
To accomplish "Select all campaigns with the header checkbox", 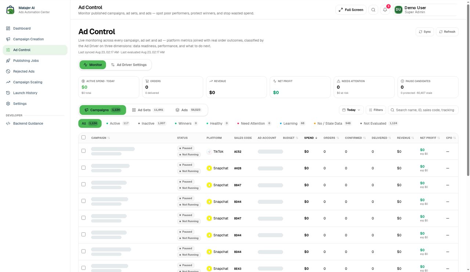I will (83, 137).
